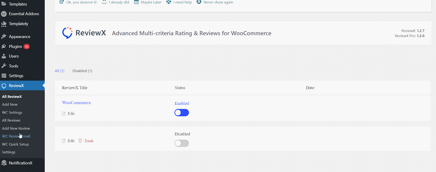Turn off the Enabled WooCommerce toggle
This screenshot has height=172, width=436.
pos(181,113)
